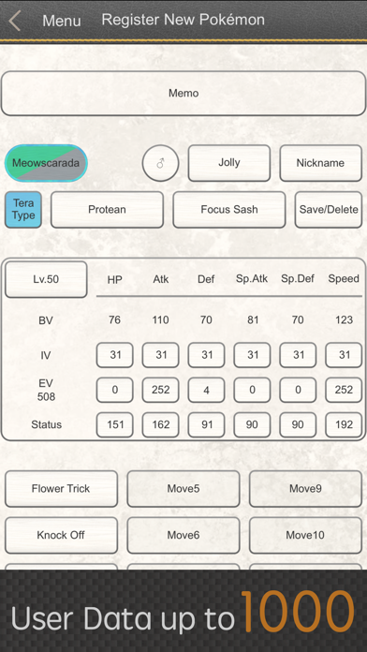Image resolution: width=367 pixels, height=652 pixels.
Task: Click the HP base value 76
Action: (115, 320)
